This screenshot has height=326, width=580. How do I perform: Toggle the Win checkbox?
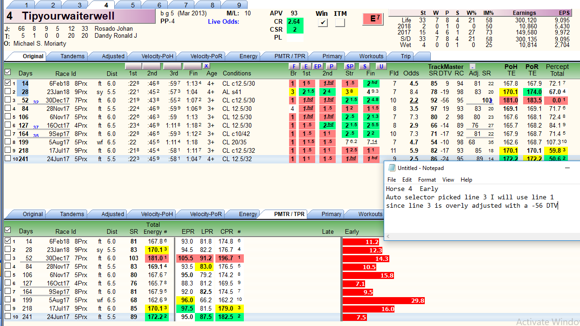click(x=324, y=22)
